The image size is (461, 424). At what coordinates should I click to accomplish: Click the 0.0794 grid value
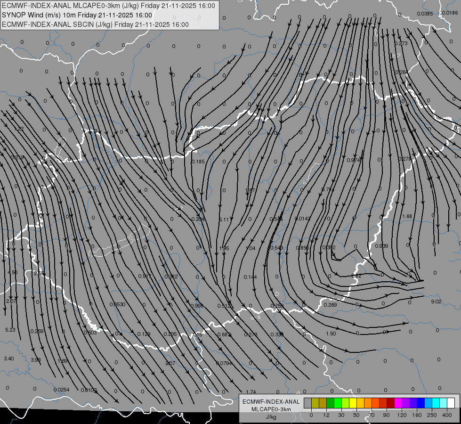224,363
